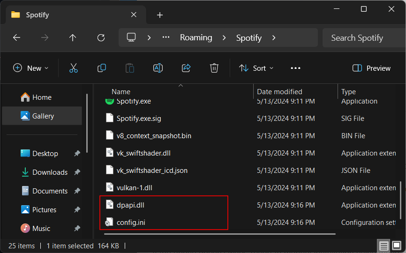Refresh the current folder view

click(101, 38)
